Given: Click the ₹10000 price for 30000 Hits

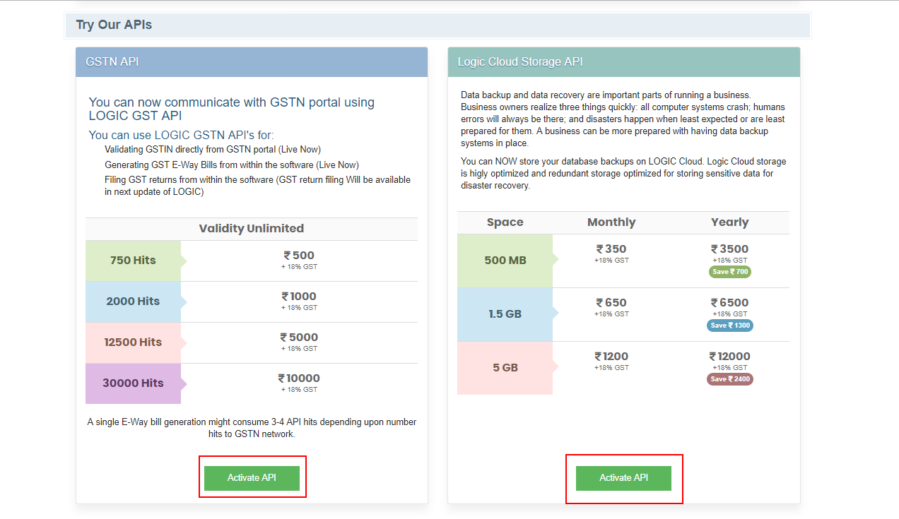Looking at the screenshot, I should click(299, 378).
